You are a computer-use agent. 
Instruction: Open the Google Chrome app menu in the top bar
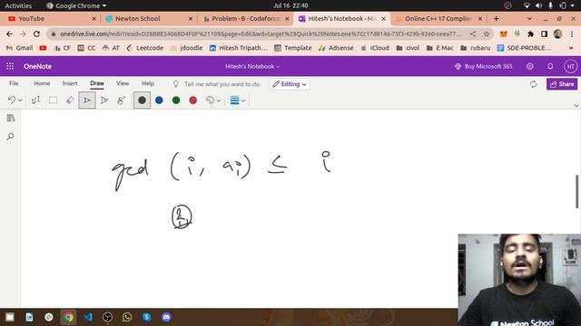point(76,5)
